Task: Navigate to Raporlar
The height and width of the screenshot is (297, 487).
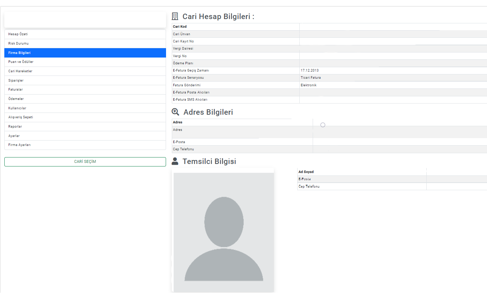Action: pyautogui.click(x=85, y=127)
